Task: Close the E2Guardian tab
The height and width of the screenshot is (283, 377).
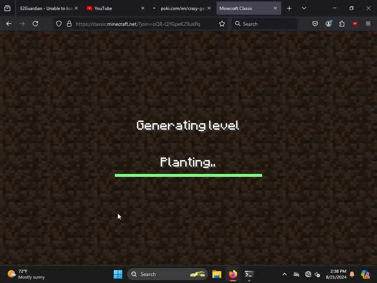Action: 76,8
